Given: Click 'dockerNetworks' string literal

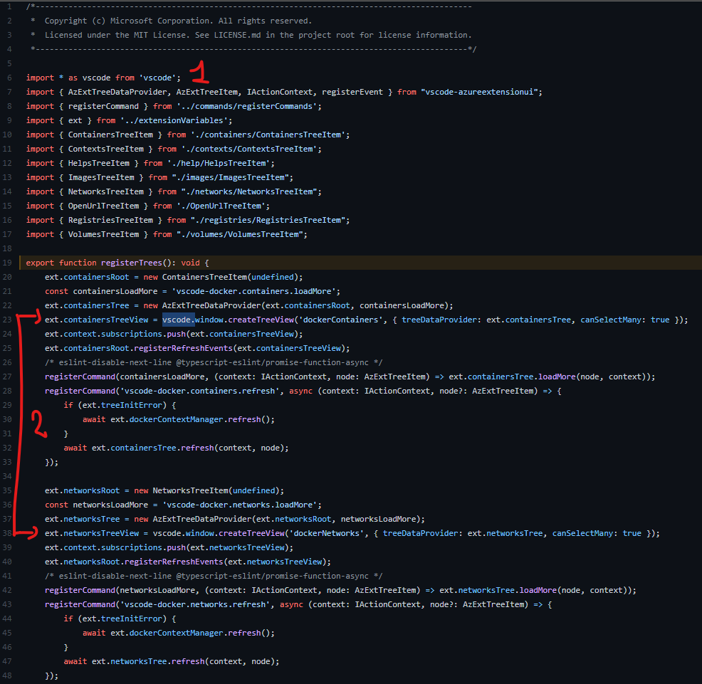Looking at the screenshot, I should [326, 534].
